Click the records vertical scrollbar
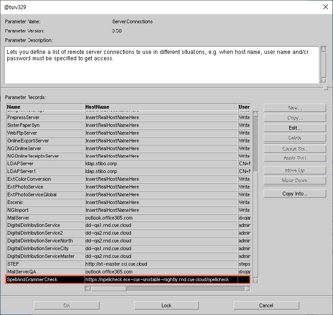Image resolution: width=333 pixels, height=315 pixels. point(255,192)
